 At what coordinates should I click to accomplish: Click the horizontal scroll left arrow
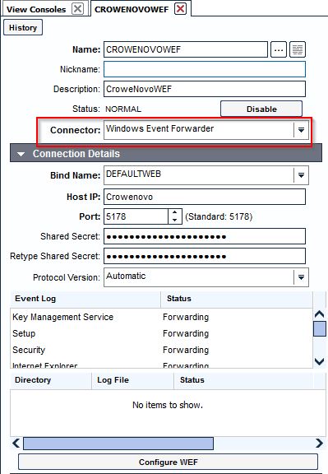(16, 444)
